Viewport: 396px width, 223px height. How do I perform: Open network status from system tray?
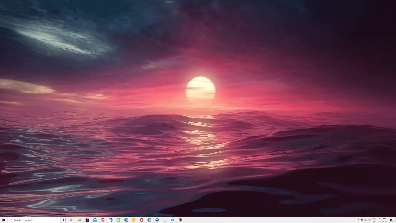coord(366,220)
